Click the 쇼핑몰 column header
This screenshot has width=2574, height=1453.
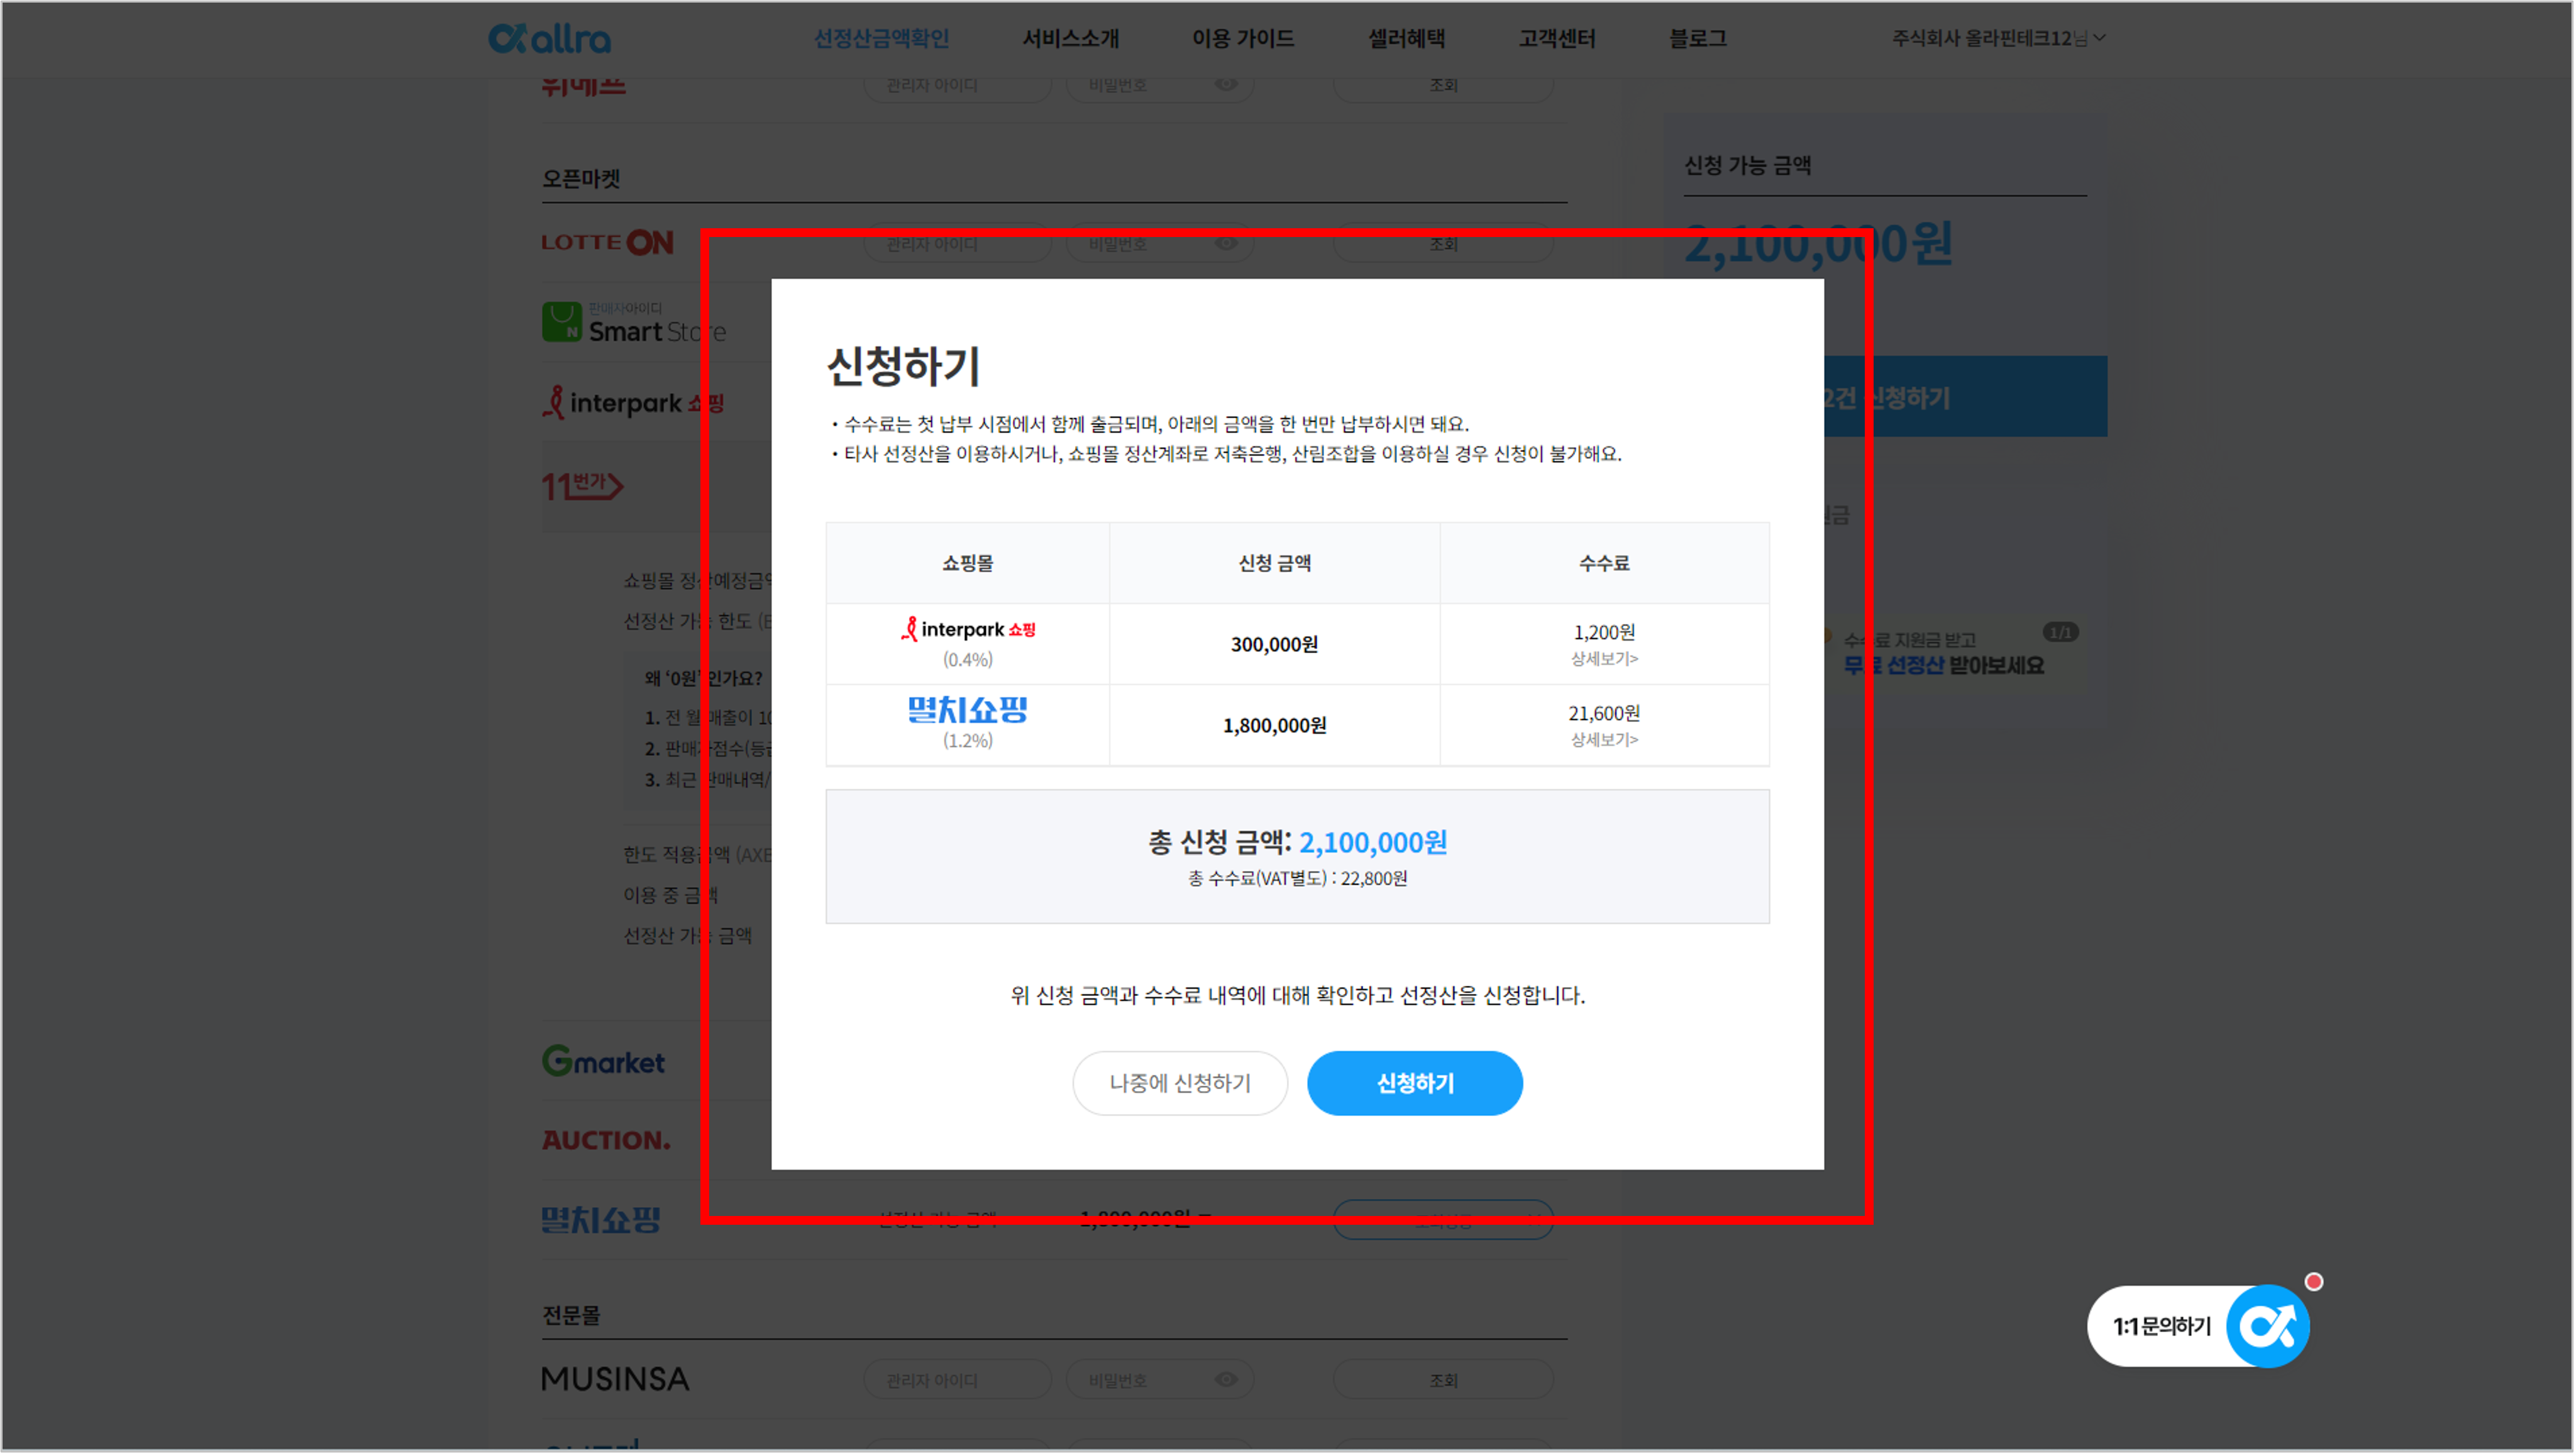click(x=967, y=563)
